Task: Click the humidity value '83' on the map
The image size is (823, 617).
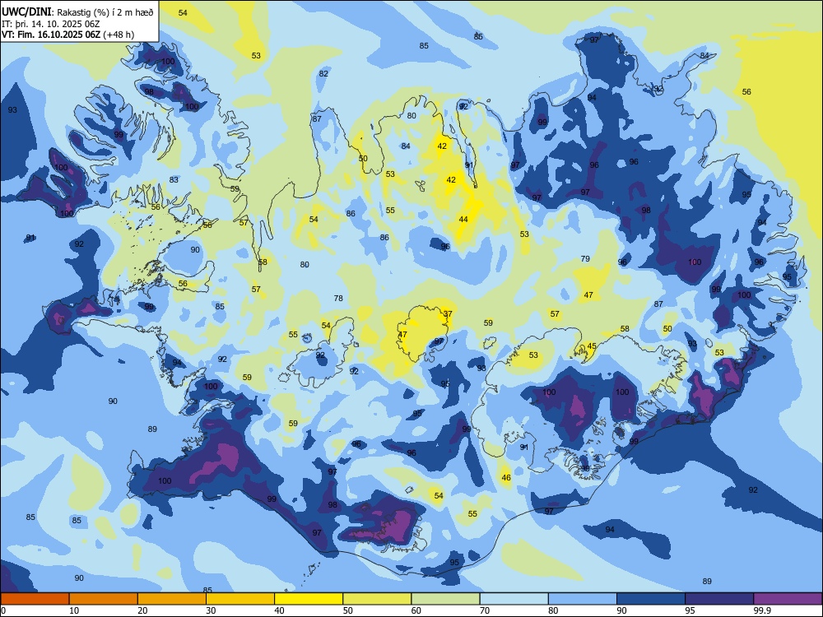Action: (x=174, y=179)
